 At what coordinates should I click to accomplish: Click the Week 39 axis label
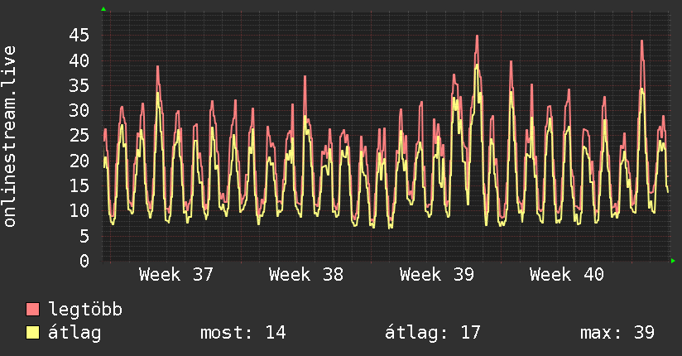[437, 275]
